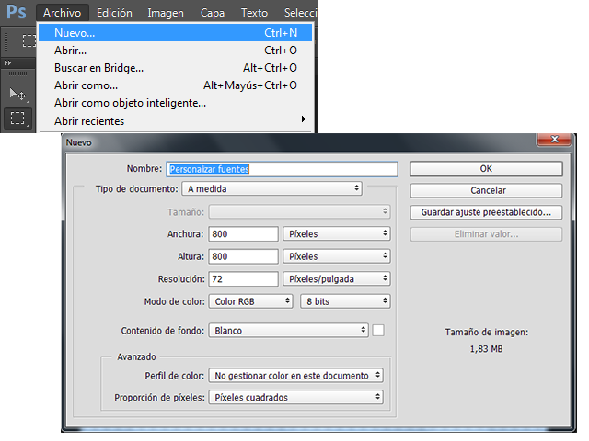Click the Resolución value field
The image size is (589, 441).
click(243, 279)
